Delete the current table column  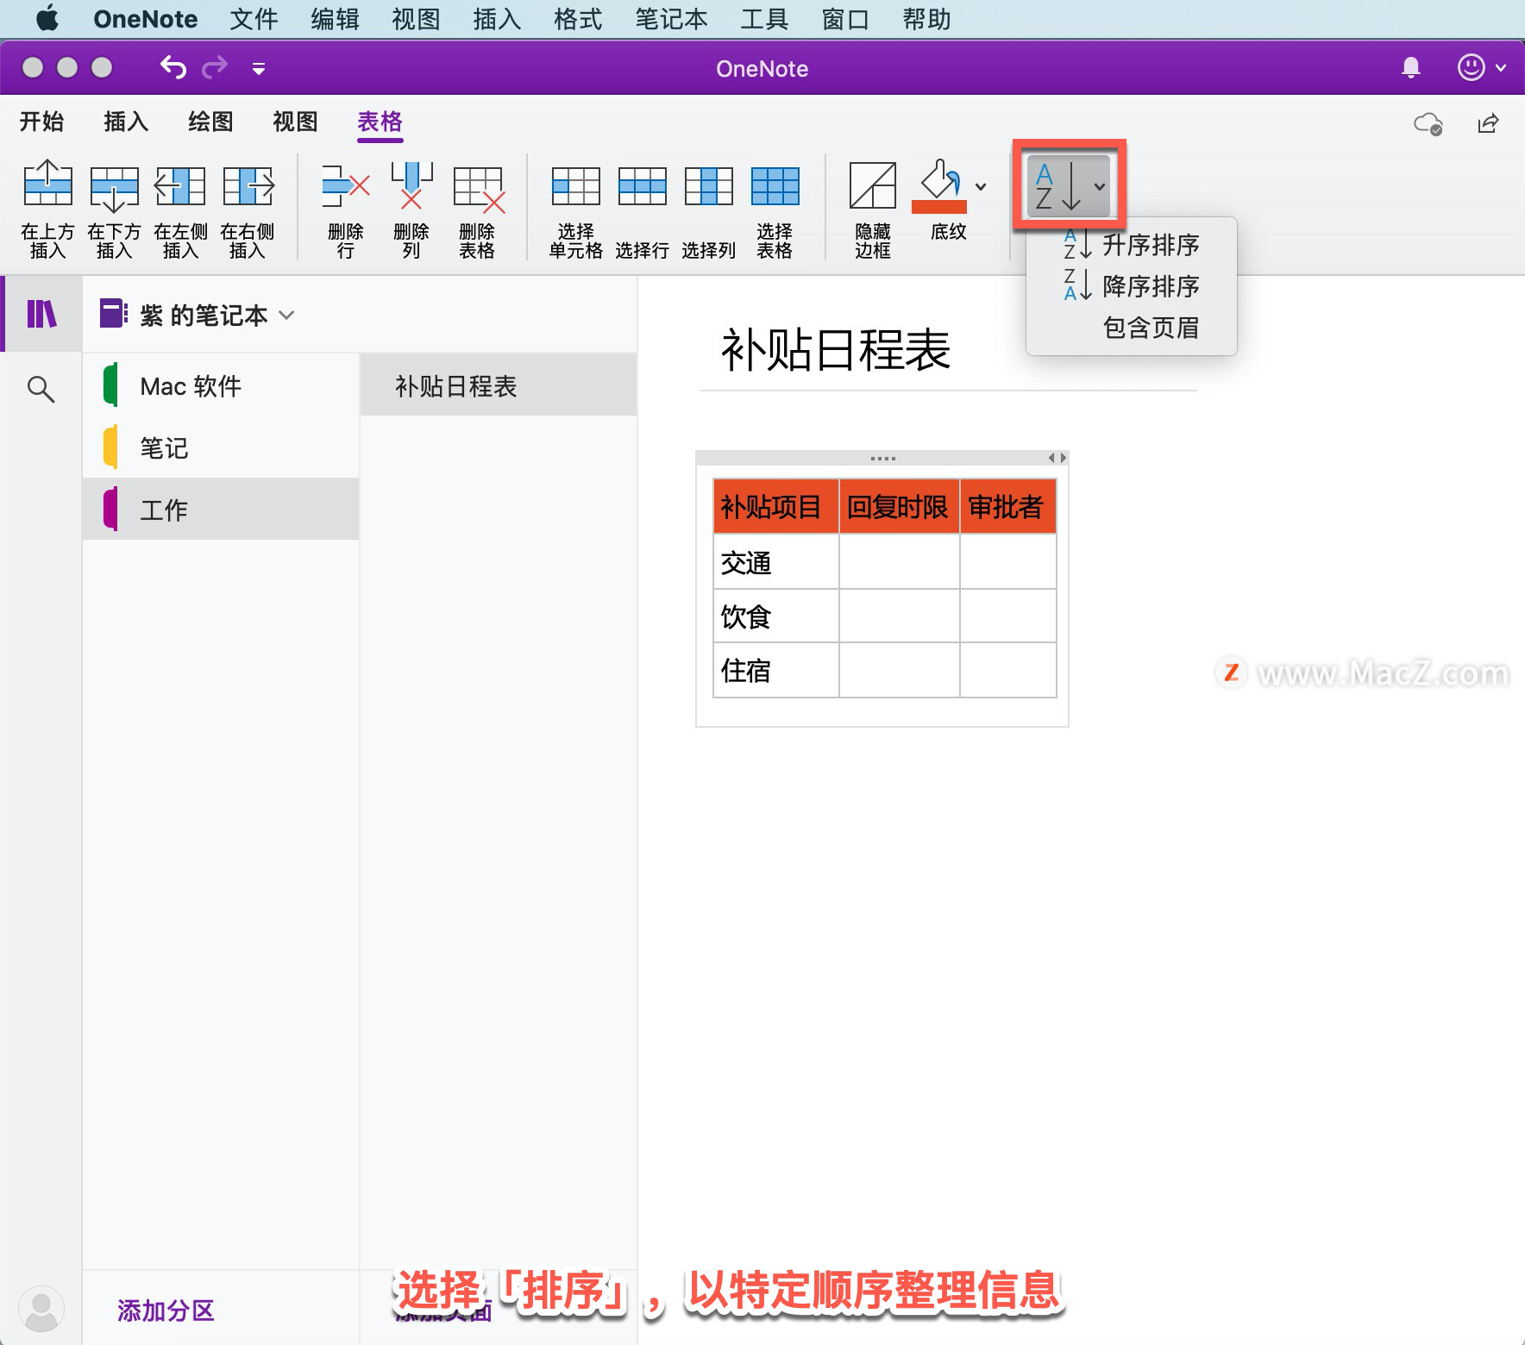[x=411, y=209]
